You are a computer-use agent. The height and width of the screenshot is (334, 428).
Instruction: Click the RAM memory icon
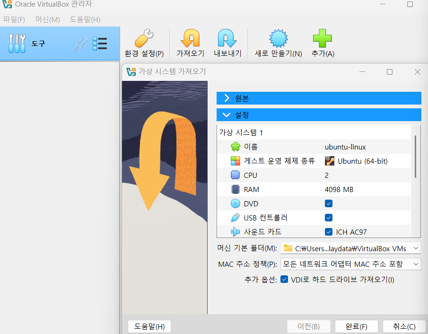coord(236,189)
